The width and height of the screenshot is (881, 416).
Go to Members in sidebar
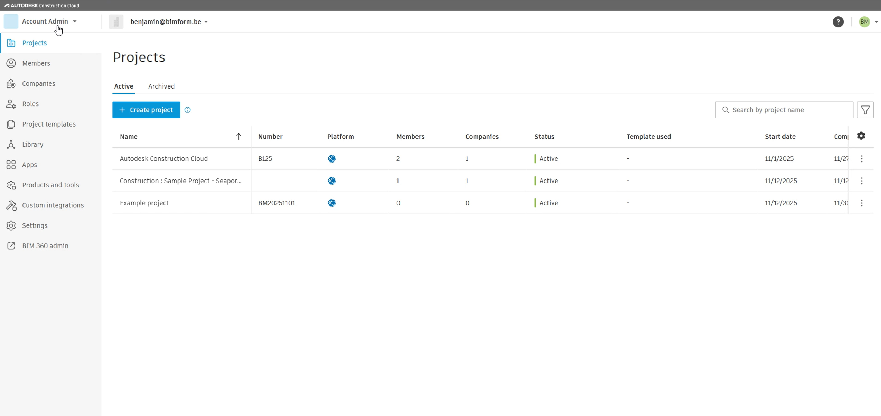click(36, 63)
